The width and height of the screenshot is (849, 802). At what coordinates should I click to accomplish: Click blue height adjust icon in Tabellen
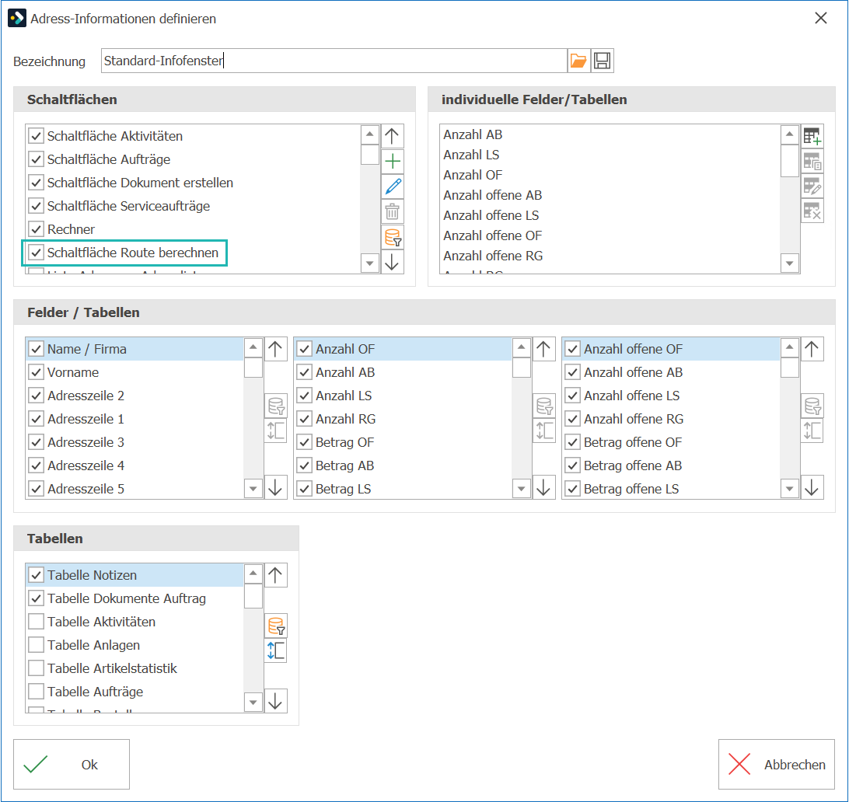[275, 650]
